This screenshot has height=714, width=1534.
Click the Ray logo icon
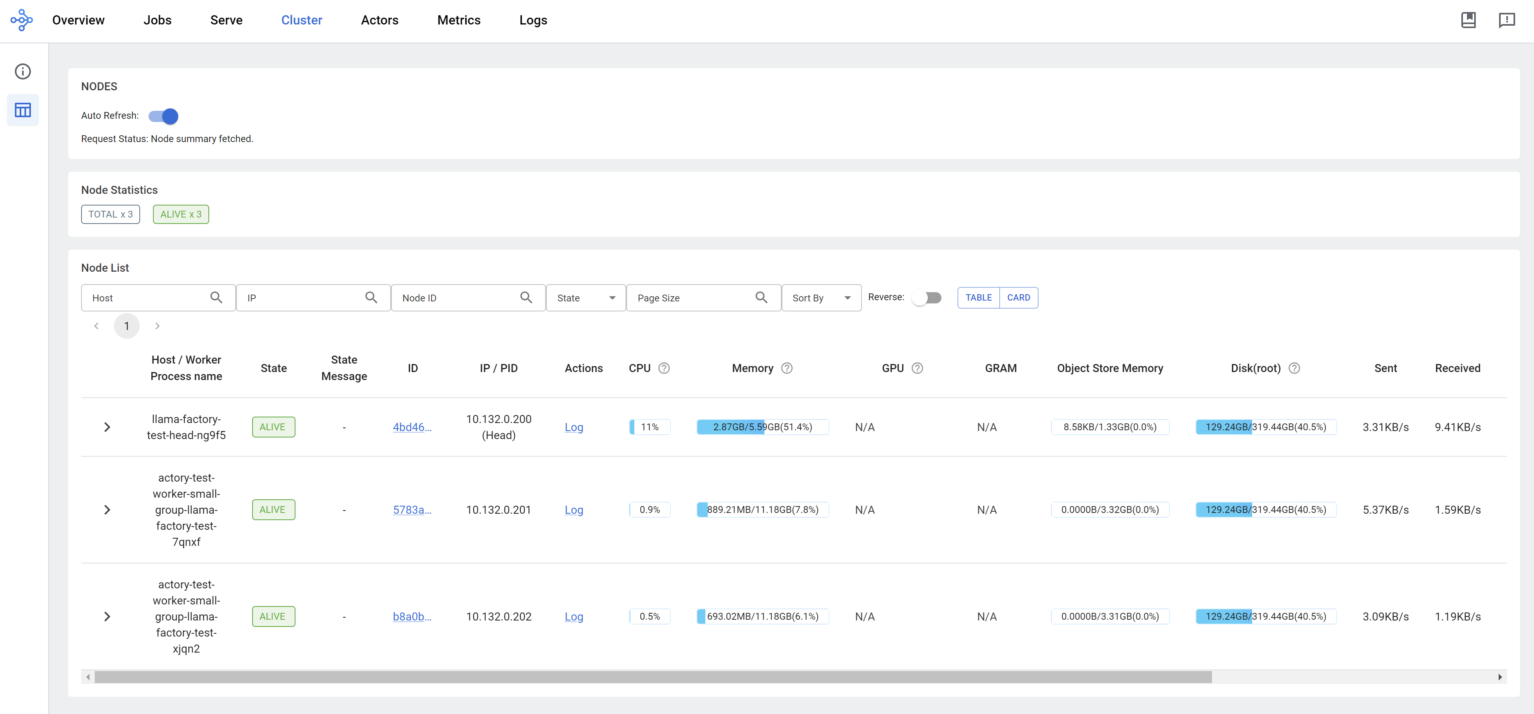(21, 20)
